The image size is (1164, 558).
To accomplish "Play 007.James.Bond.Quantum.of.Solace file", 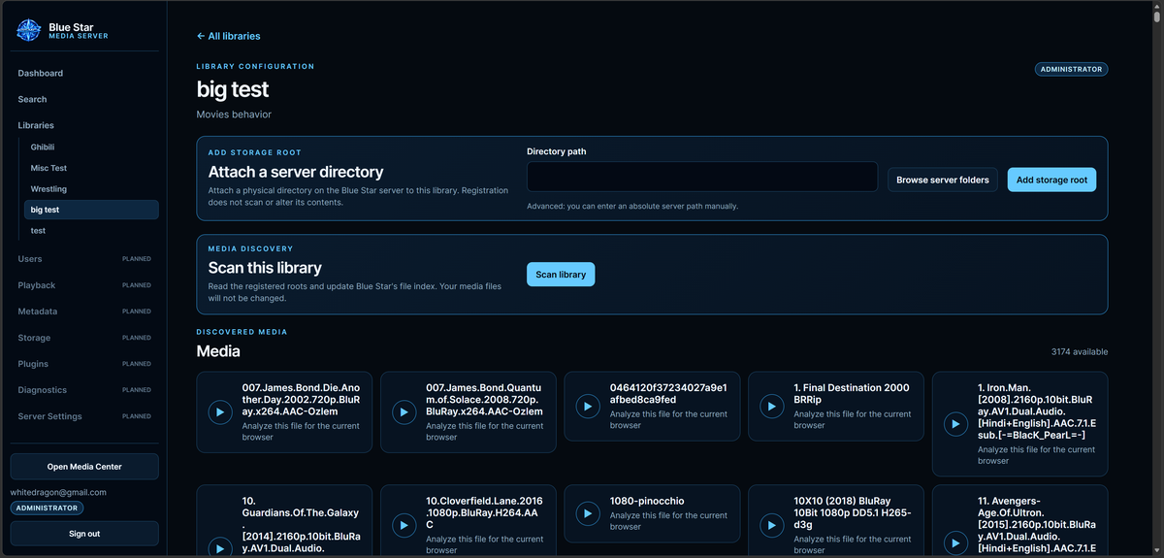I will (404, 412).
